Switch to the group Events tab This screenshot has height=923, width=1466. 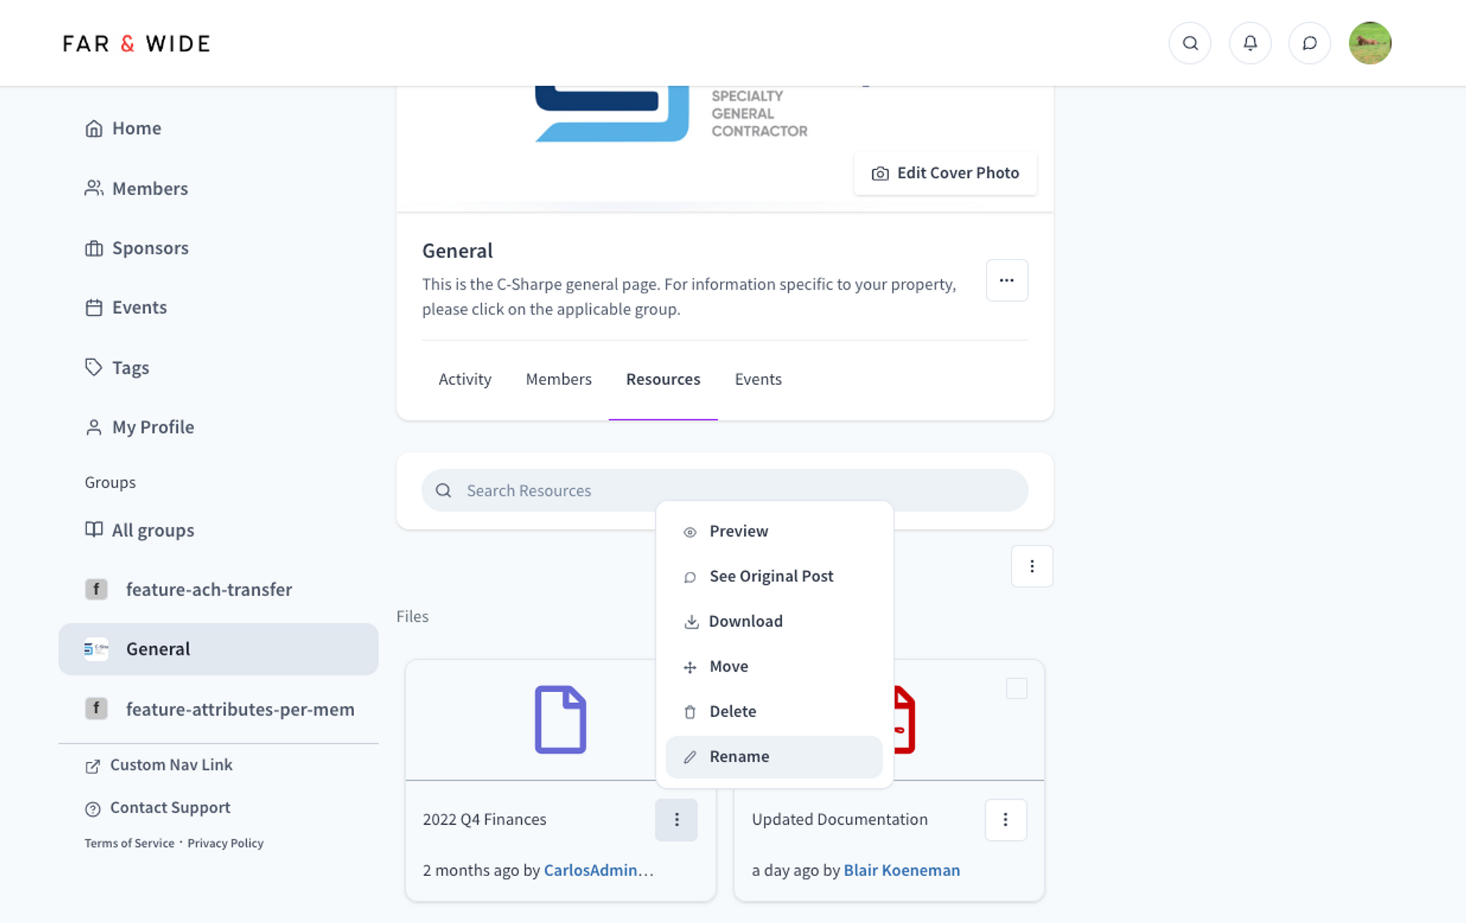point(758,379)
